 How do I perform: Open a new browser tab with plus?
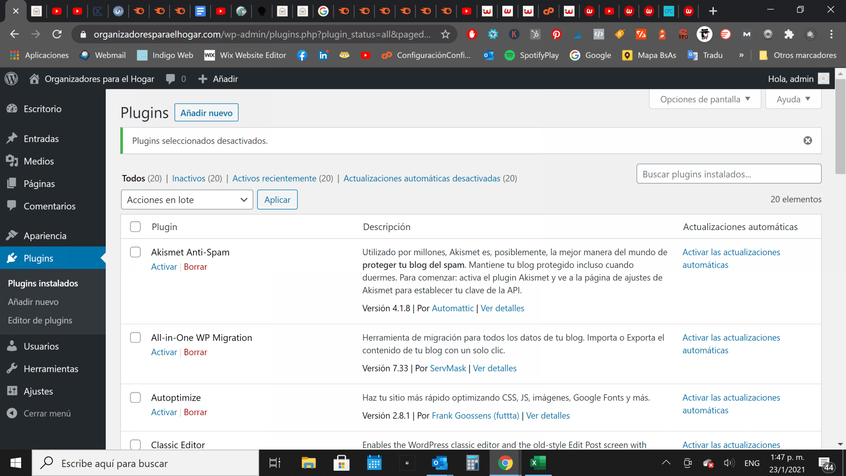pyautogui.click(x=713, y=11)
